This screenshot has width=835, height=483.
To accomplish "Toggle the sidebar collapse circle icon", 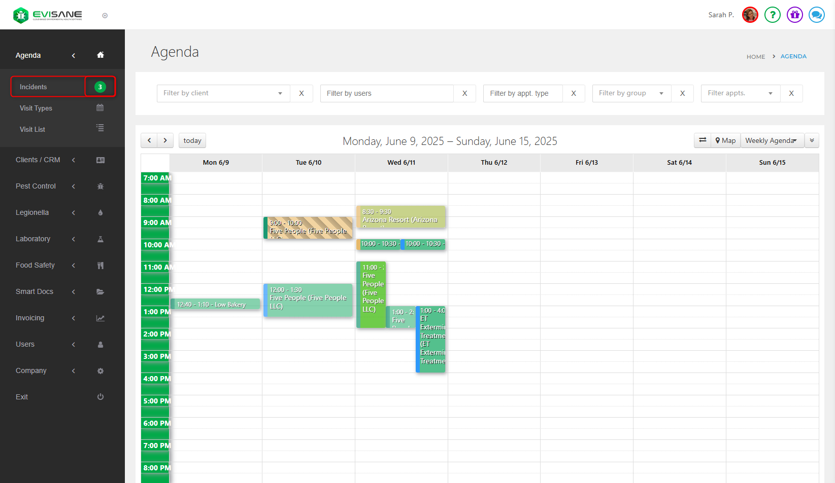I will tap(105, 16).
